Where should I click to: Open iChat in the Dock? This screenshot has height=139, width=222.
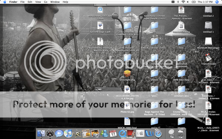[x=59, y=133]
